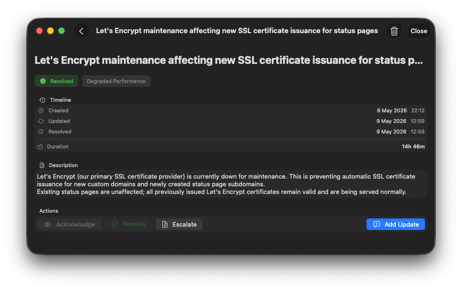Screen dimensions: 462x290
Task: Click the green Resolve action button
Action: 128,224
